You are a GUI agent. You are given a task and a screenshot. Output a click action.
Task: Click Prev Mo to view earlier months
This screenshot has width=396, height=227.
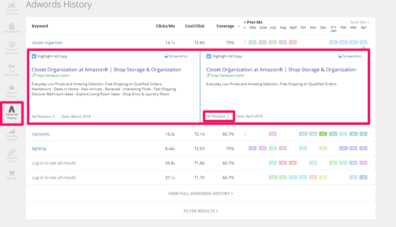click(x=253, y=22)
